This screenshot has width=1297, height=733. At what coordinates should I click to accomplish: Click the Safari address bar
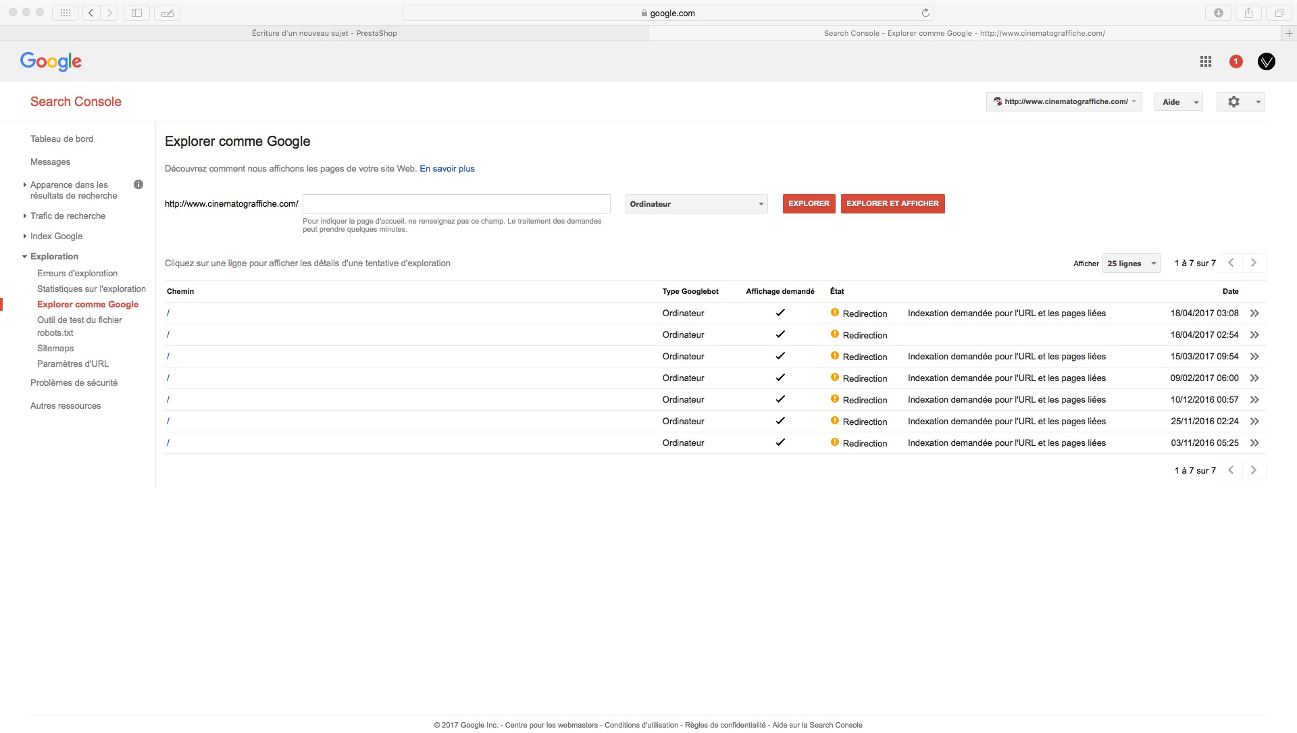coord(668,13)
